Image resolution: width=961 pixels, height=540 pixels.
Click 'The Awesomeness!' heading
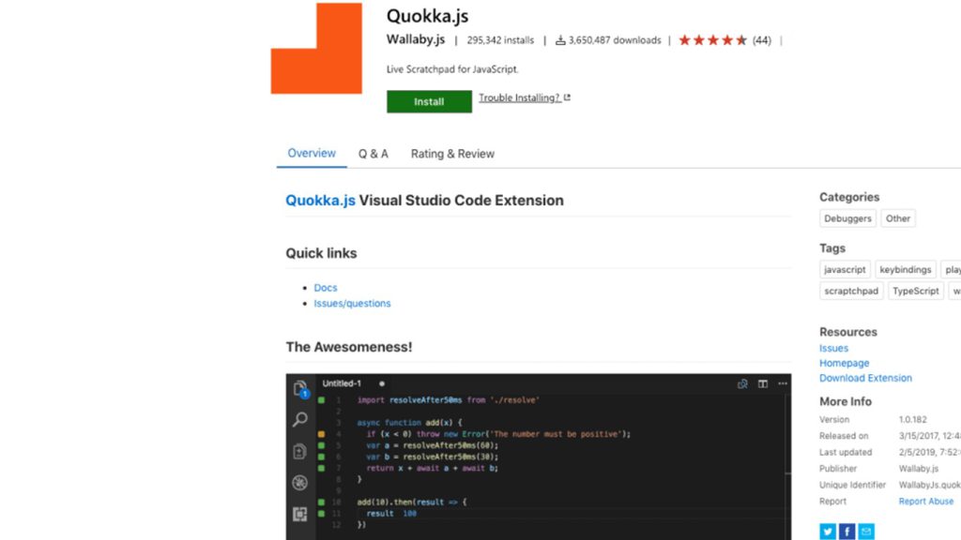point(349,347)
